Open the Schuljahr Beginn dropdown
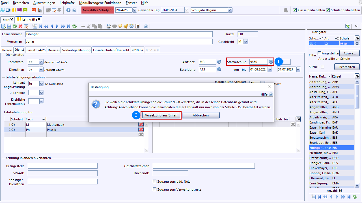Image resolution: width=362 pixels, height=203 pixels. [x=230, y=10]
